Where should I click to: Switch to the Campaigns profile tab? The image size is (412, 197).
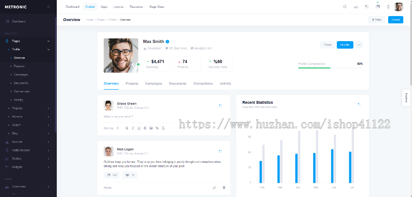pos(154,84)
